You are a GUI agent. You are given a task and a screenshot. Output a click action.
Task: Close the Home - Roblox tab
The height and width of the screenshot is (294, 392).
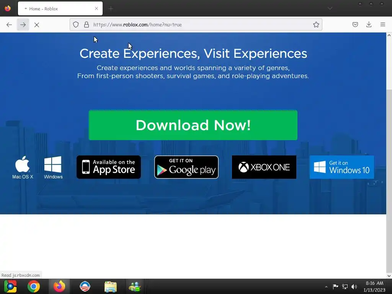point(96,8)
